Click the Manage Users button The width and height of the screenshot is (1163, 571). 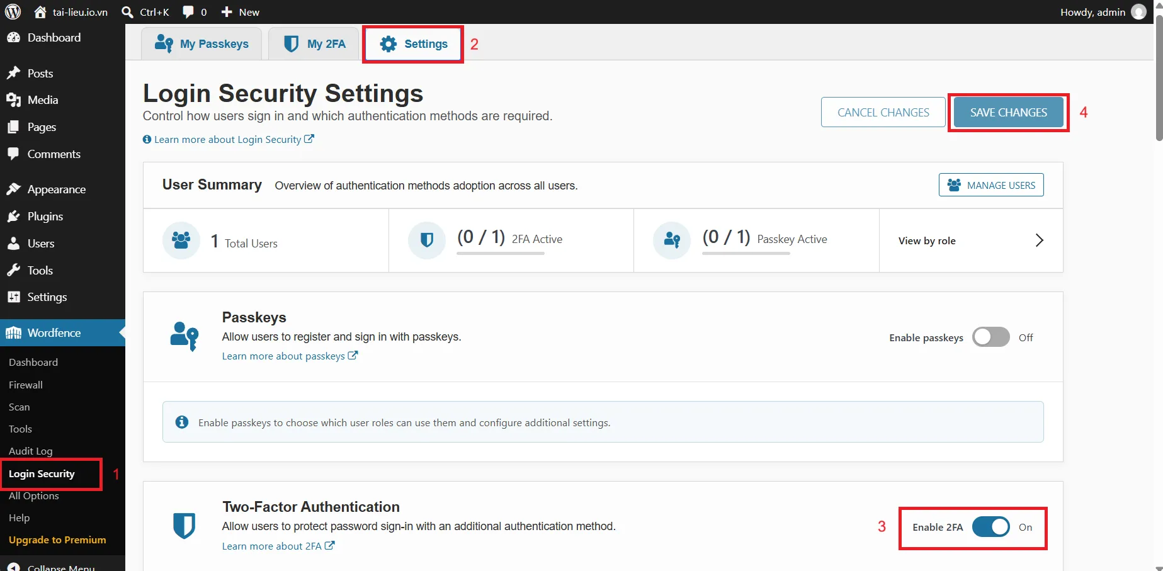[x=991, y=185]
